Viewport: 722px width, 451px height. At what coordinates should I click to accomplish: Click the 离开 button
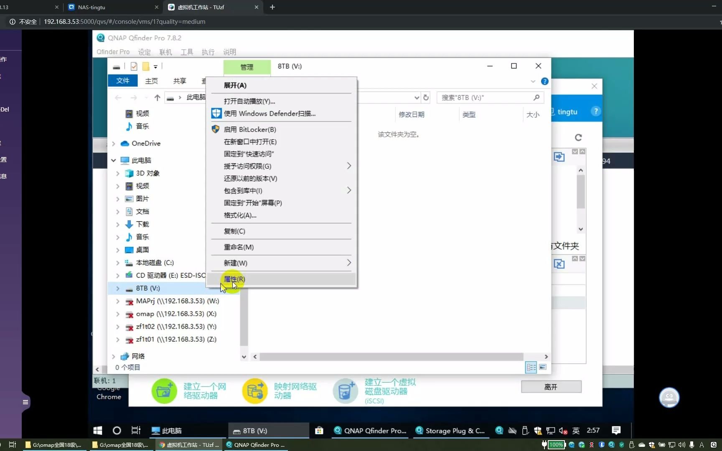point(551,387)
